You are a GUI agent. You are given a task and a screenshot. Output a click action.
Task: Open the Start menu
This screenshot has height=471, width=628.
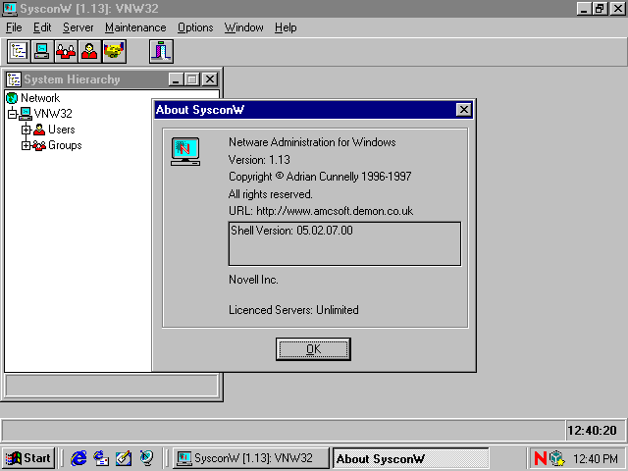click(28, 458)
